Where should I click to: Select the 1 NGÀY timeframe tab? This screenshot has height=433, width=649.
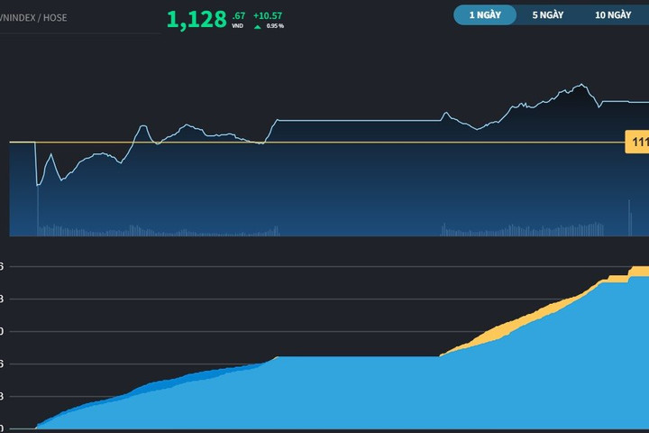coord(485,15)
